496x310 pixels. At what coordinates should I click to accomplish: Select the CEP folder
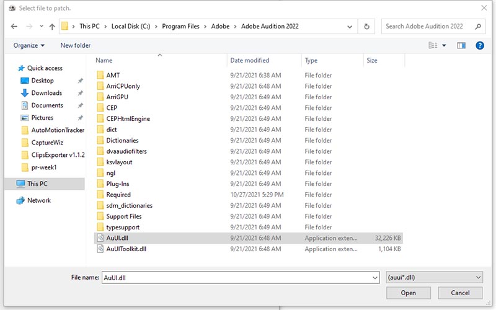coord(112,108)
